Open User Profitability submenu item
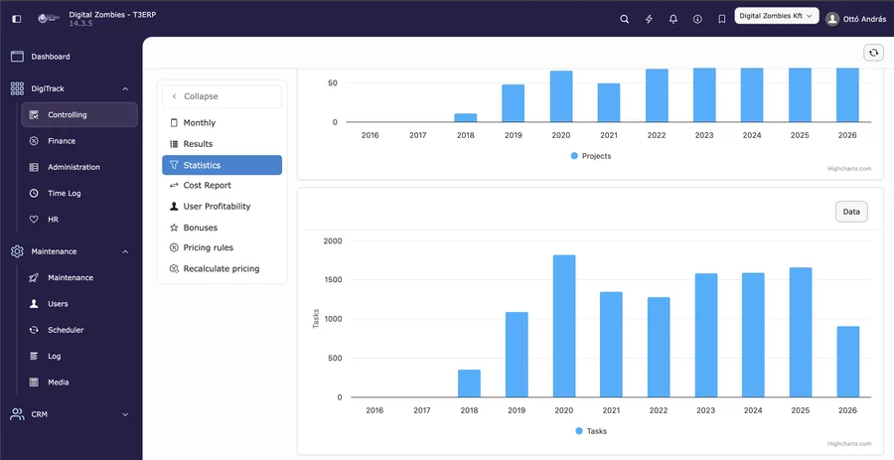Image resolution: width=894 pixels, height=460 pixels. 222,207
